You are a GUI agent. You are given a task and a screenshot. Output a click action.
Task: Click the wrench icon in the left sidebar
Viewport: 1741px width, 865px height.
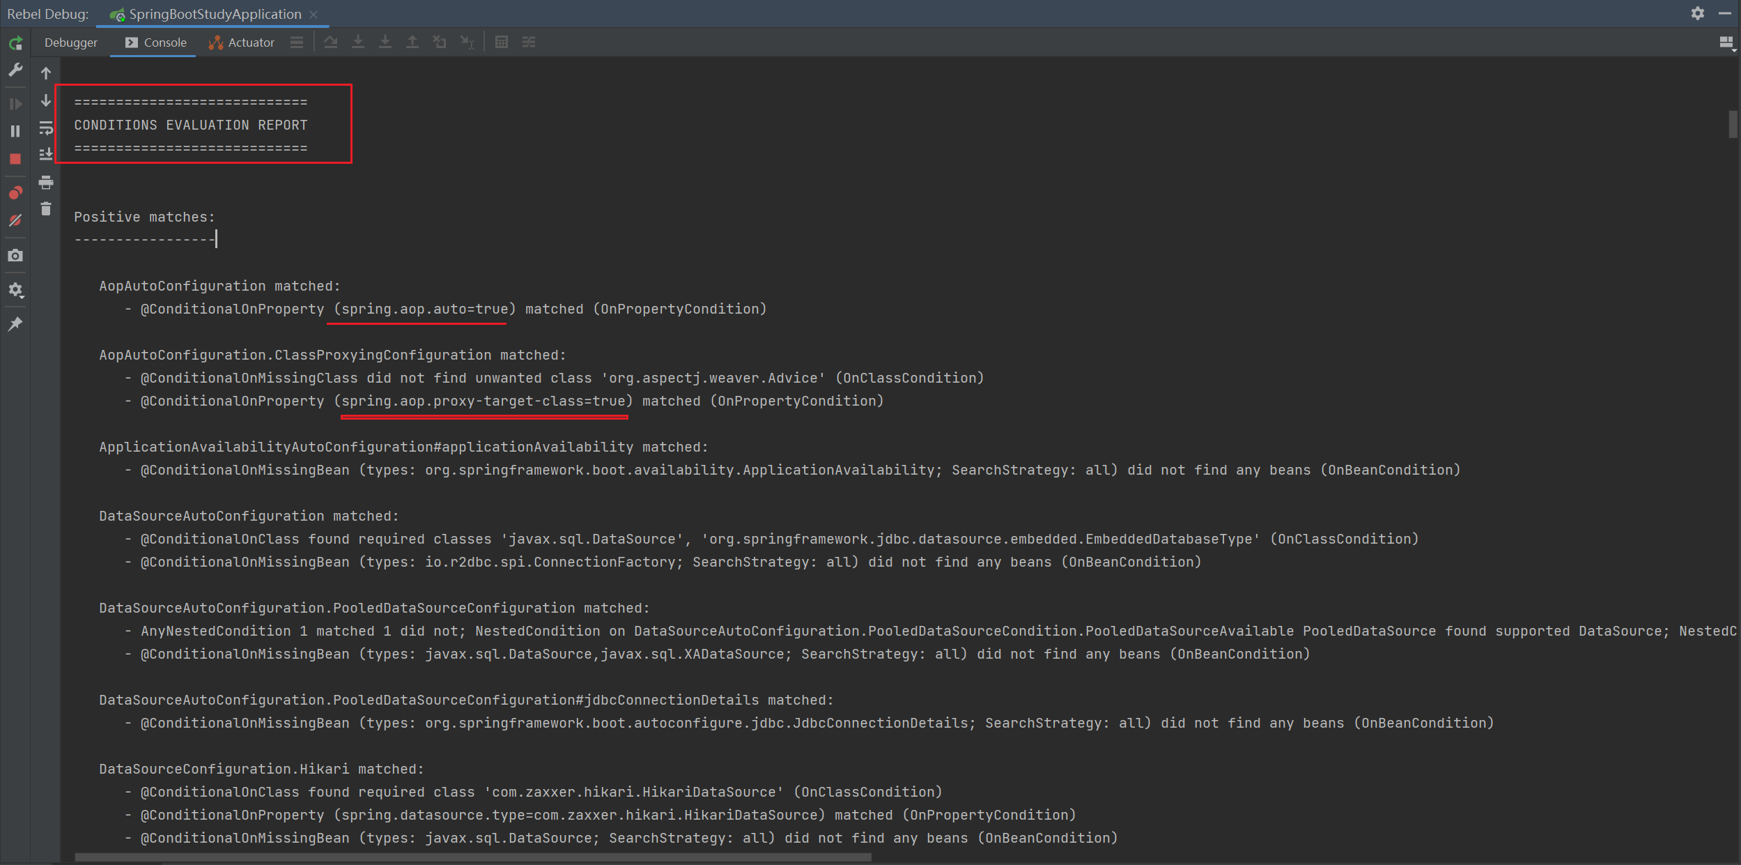pos(15,70)
